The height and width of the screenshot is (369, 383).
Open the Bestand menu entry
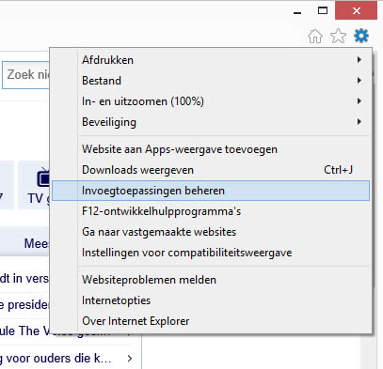(211, 81)
